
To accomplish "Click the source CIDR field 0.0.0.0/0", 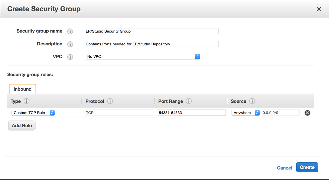I will pyautogui.click(x=281, y=113).
